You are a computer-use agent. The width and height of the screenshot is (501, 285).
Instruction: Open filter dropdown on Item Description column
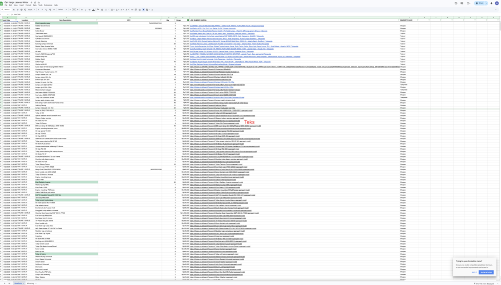(x=96, y=20)
